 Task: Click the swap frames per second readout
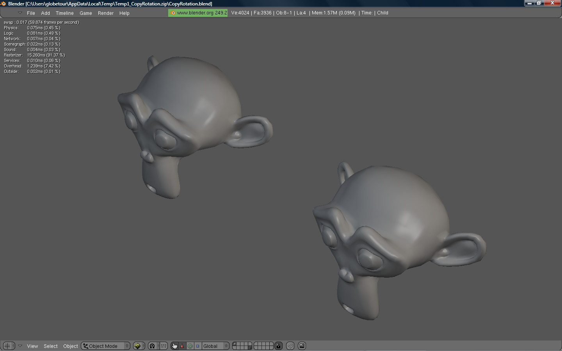point(41,22)
